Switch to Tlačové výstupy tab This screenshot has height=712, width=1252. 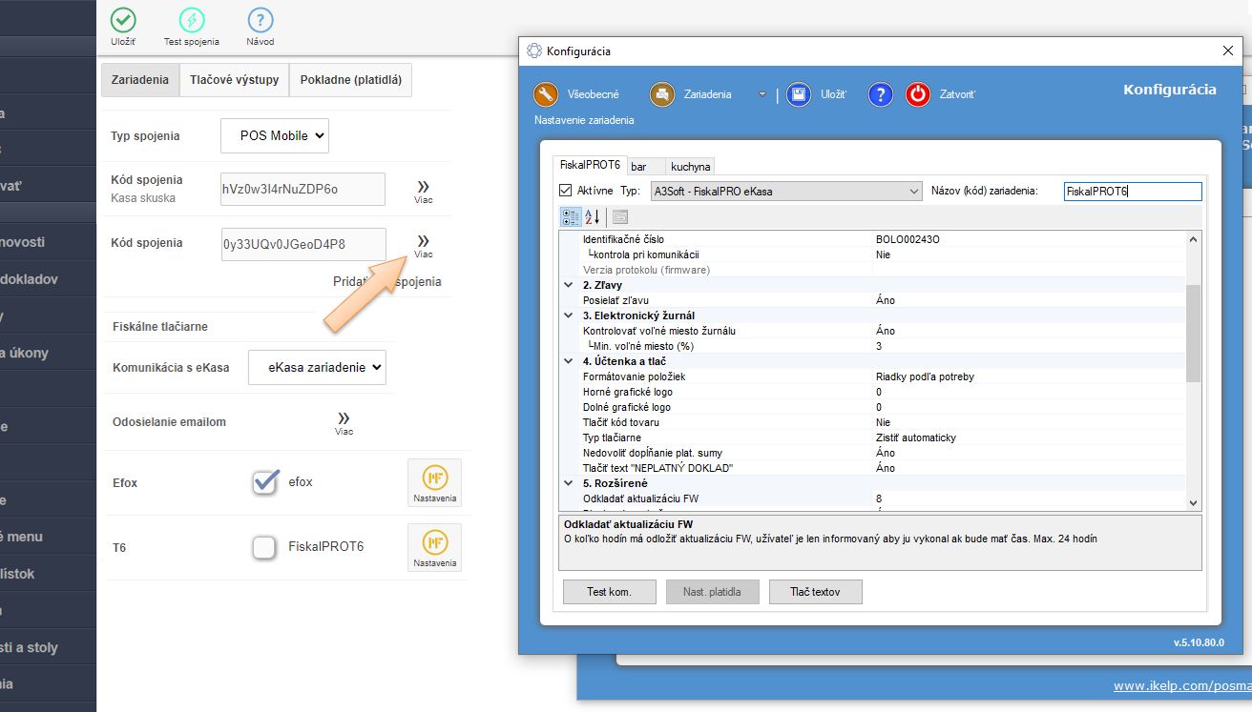point(234,80)
